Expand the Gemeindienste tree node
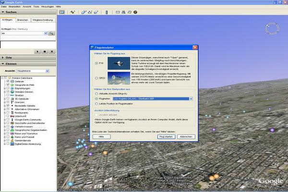 5,141
